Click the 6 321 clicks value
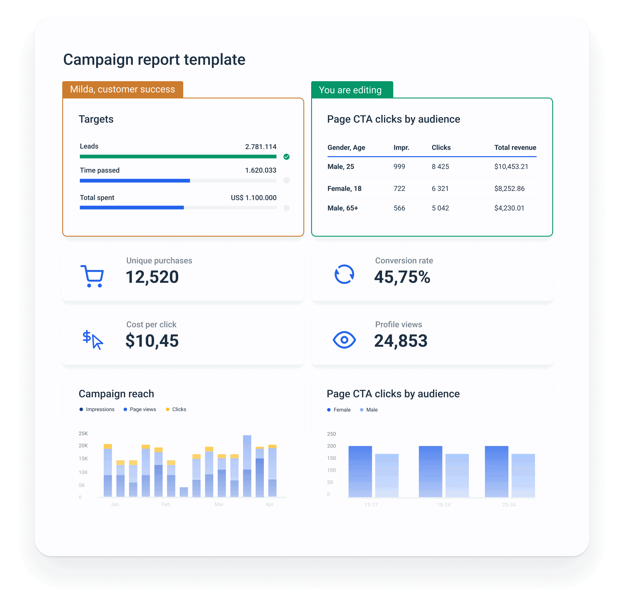Screen dimensions: 624x608 440,188
